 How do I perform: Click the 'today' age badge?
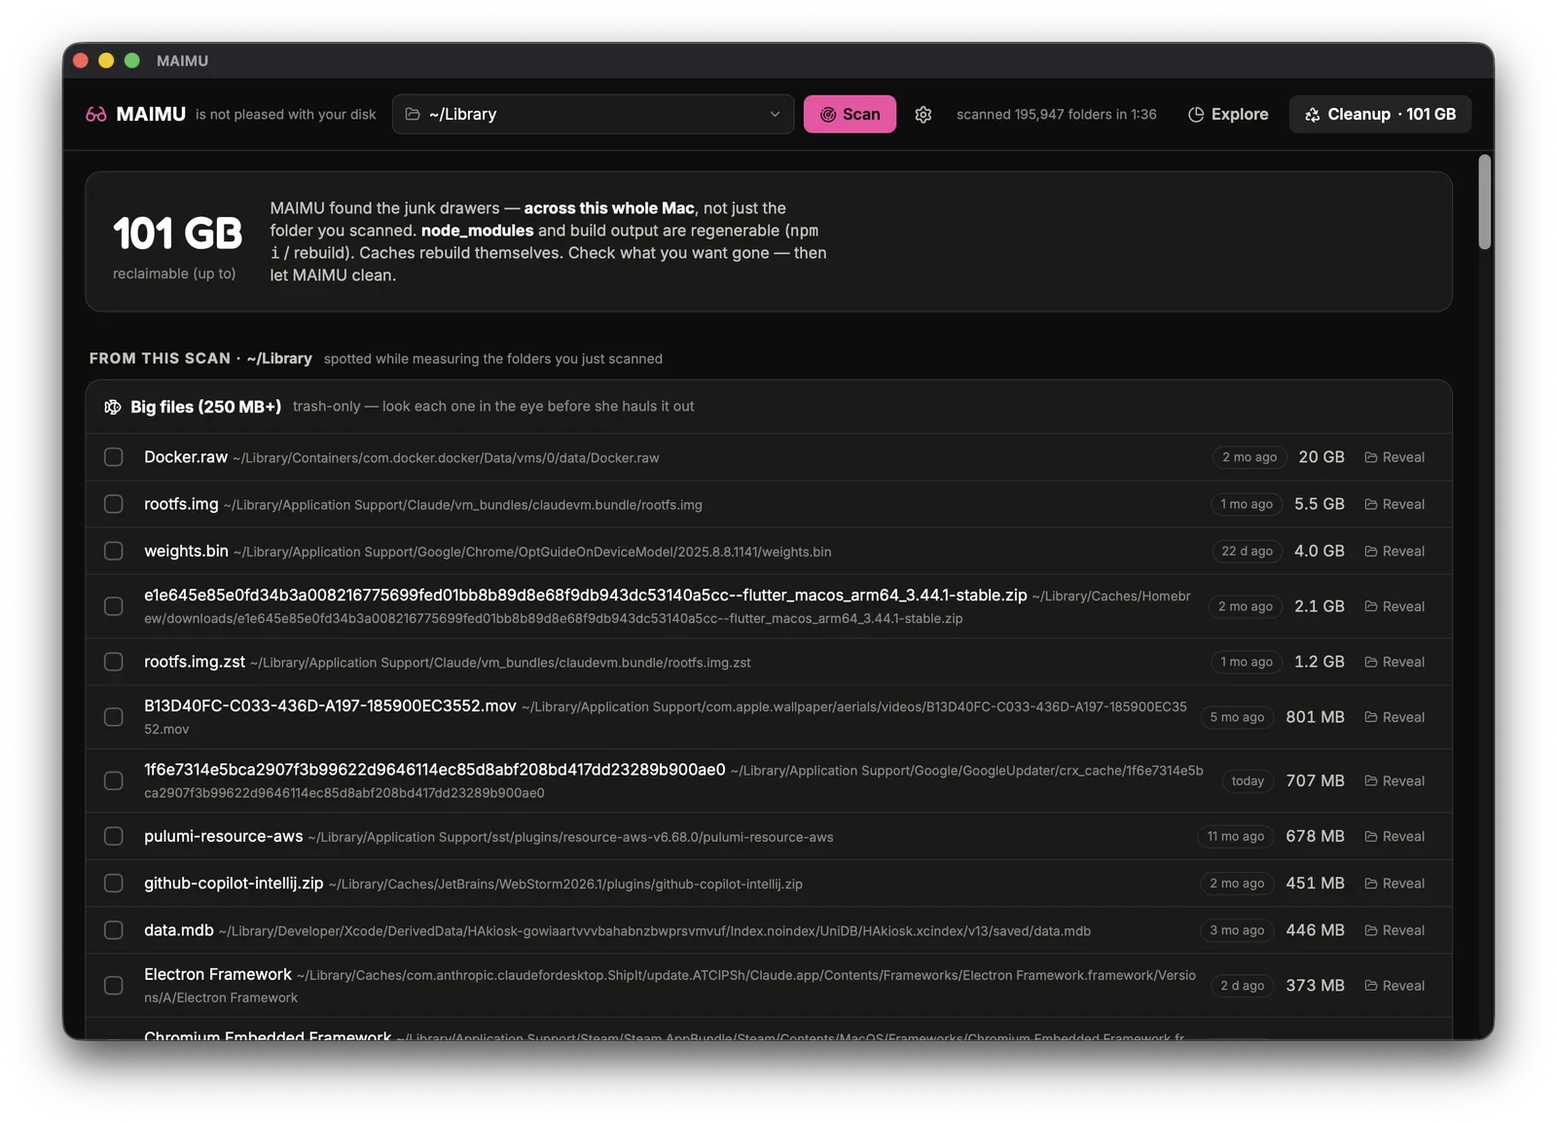click(x=1248, y=780)
